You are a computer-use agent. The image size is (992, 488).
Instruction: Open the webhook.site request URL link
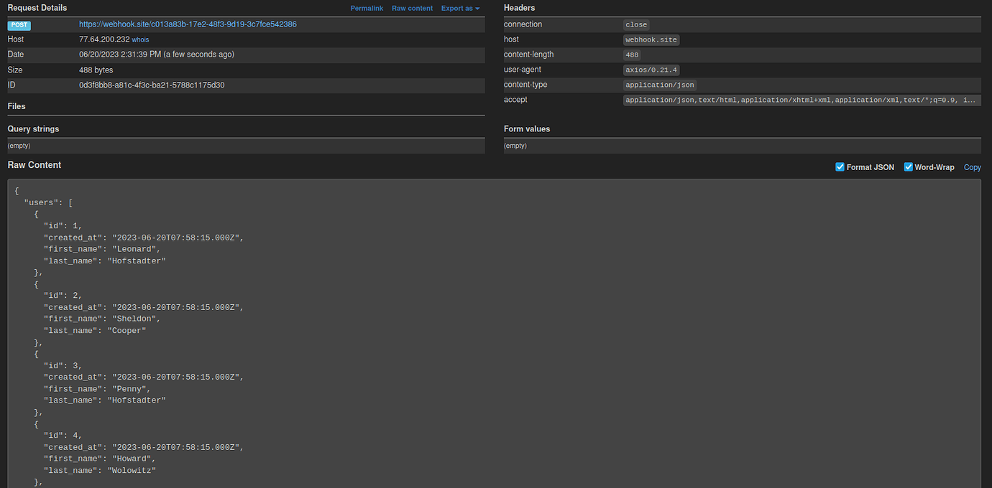point(188,24)
